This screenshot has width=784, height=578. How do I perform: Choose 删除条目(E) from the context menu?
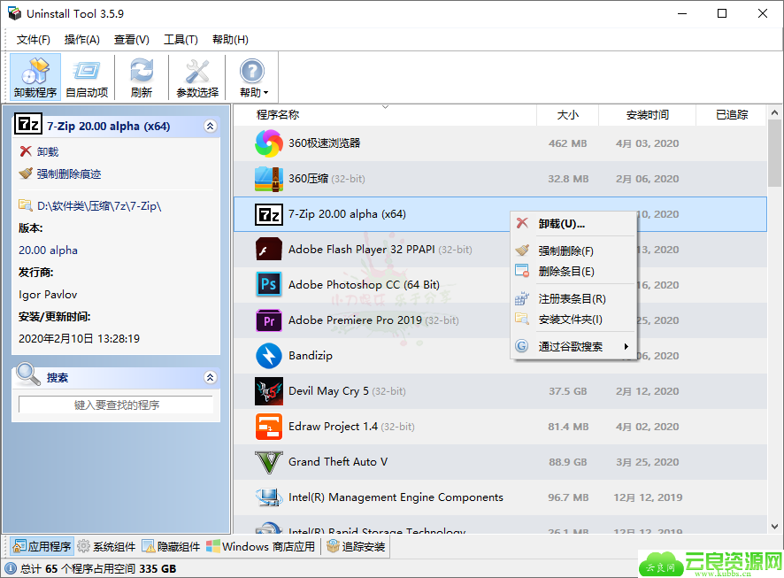(573, 272)
